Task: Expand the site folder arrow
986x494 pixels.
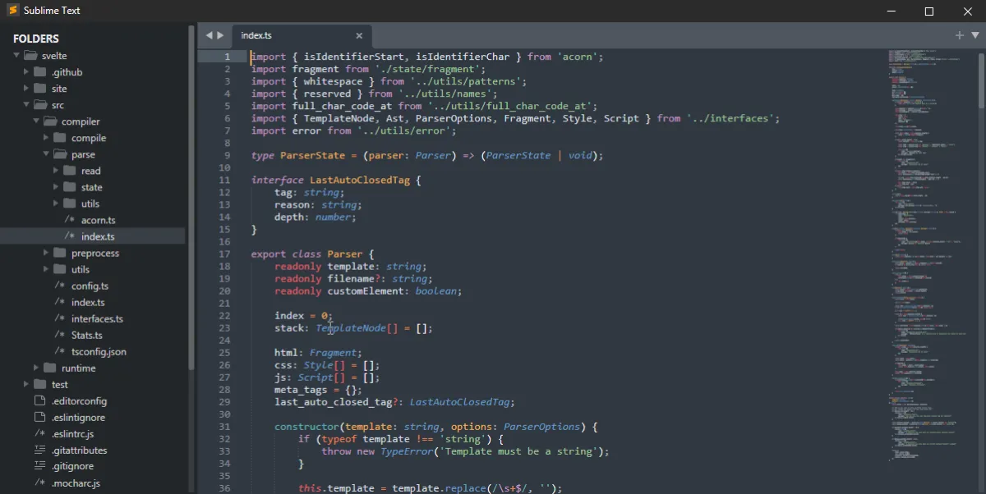Action: point(27,89)
